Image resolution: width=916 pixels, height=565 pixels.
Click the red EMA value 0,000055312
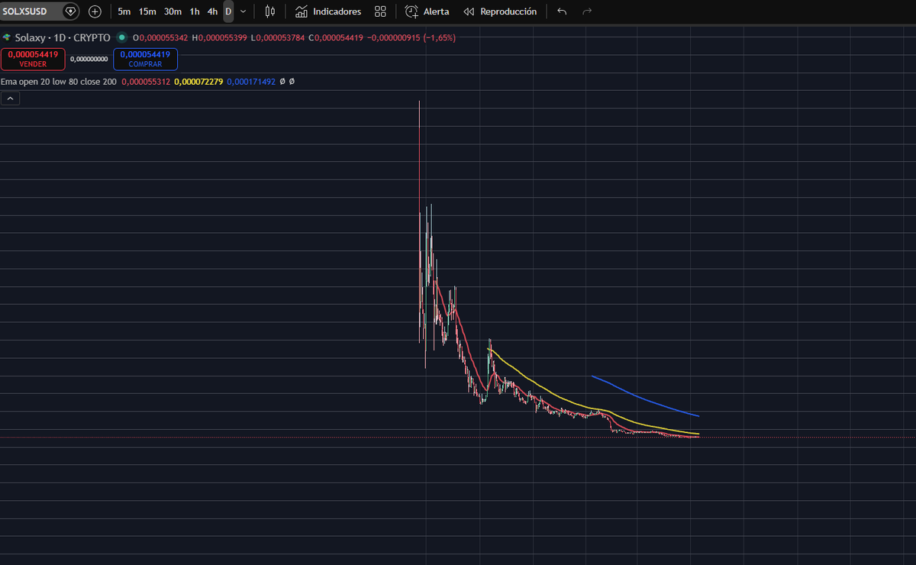pos(146,82)
